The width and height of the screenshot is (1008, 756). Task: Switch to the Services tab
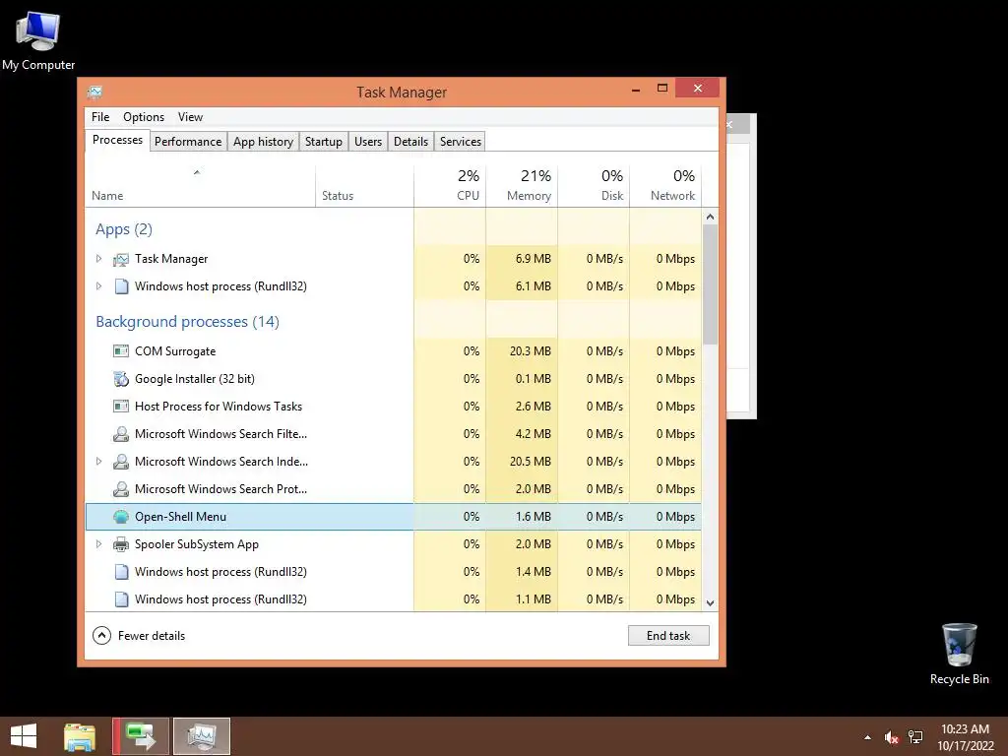point(461,142)
